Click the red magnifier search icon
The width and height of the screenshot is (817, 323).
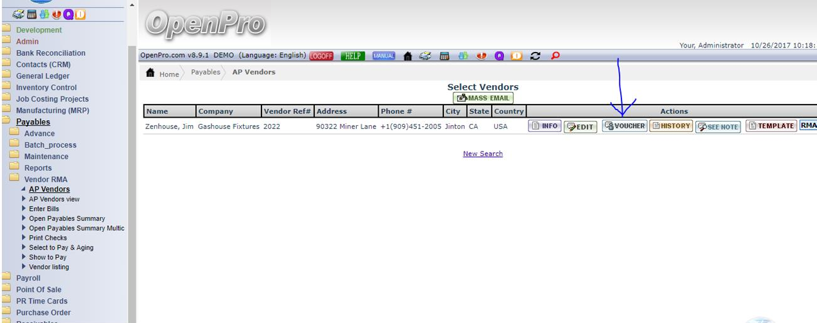pos(554,56)
